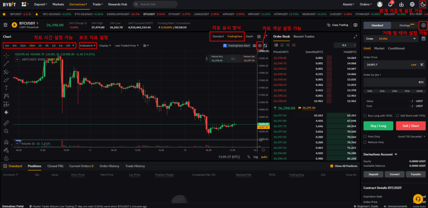Select the ruler measure tool
This screenshot has height=208, width=428.
coord(6,123)
